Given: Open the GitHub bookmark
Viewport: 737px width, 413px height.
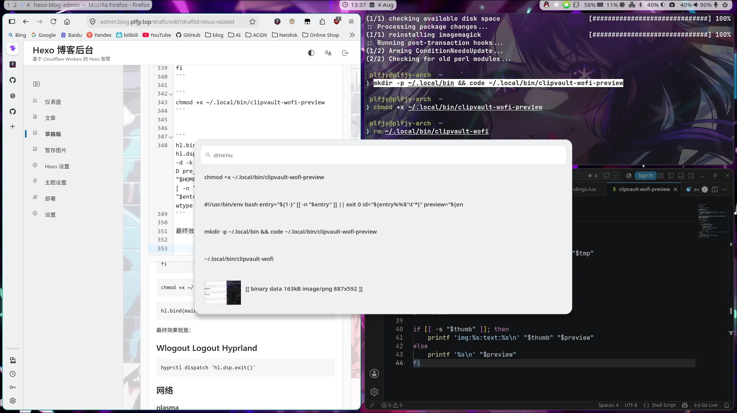Looking at the screenshot, I should (188, 35).
